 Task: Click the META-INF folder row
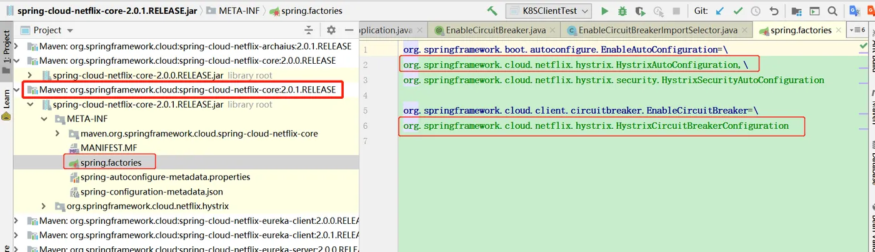click(186, 119)
